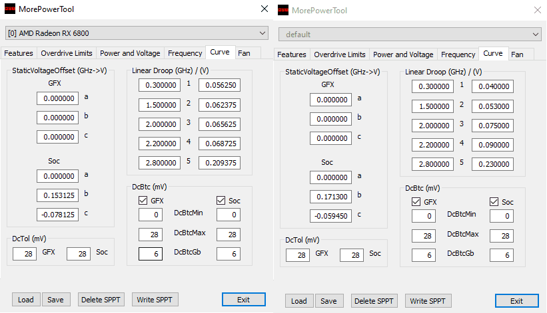Open Overdrive Limits tab in left window
The width and height of the screenshot is (547, 313).
pos(66,53)
